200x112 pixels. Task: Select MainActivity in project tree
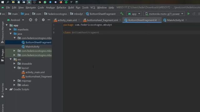[x=31, y=47]
